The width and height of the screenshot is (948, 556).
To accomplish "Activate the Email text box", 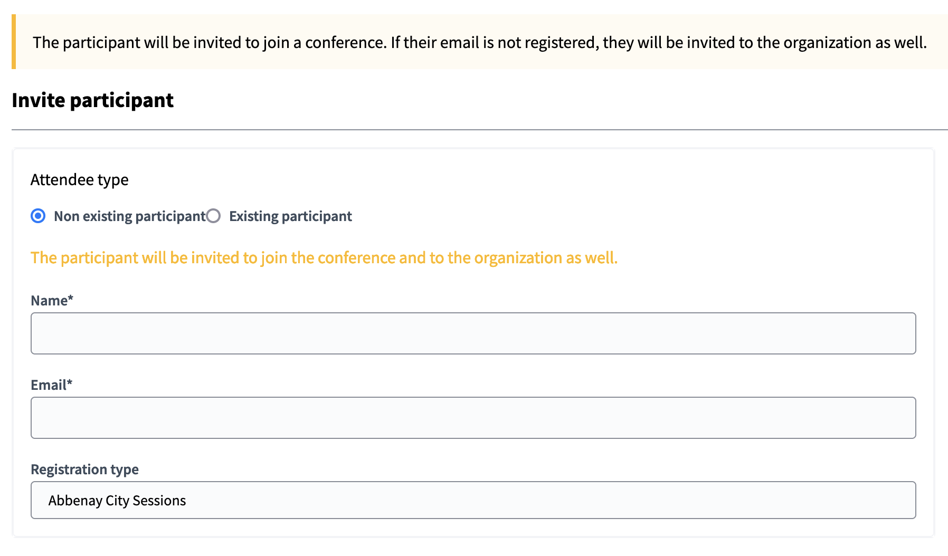I will [473, 417].
